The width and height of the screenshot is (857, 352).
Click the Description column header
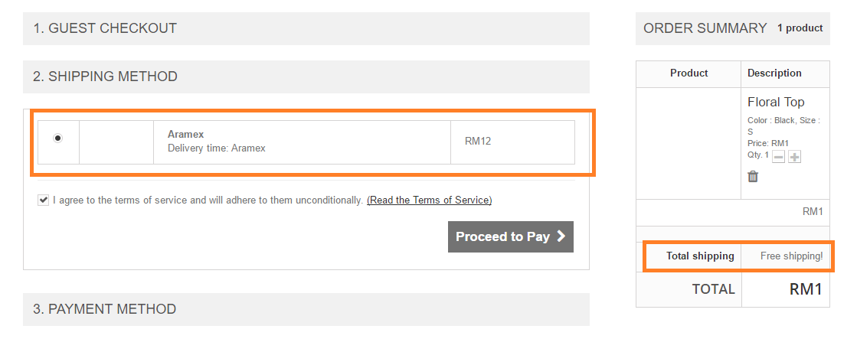pos(774,73)
